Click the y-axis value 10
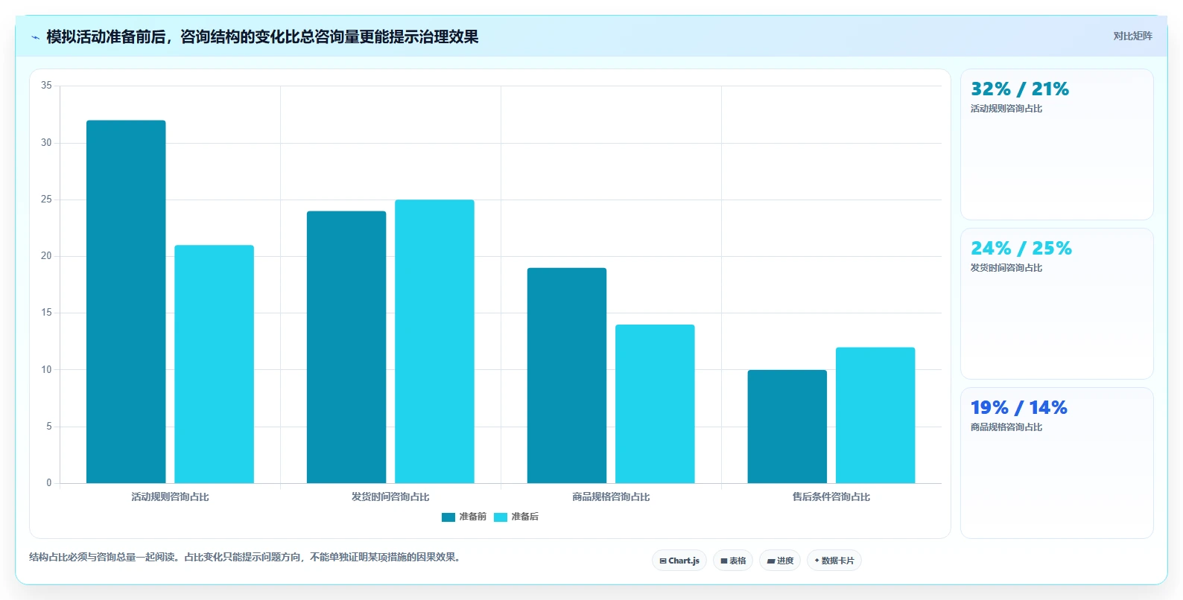This screenshot has height=600, width=1183. point(46,370)
